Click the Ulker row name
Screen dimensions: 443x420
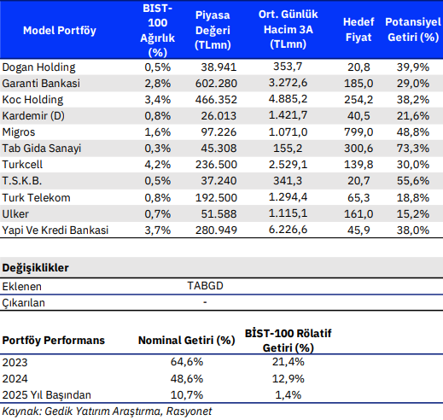tap(15, 214)
